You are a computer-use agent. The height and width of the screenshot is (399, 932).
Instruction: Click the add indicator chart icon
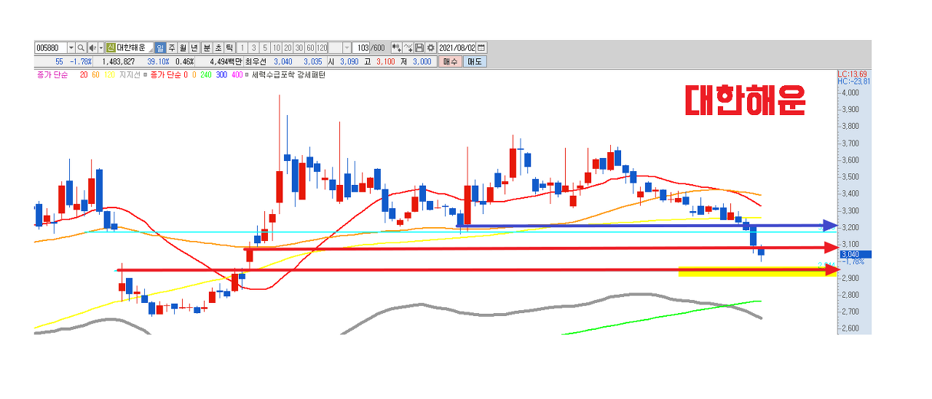[397, 47]
